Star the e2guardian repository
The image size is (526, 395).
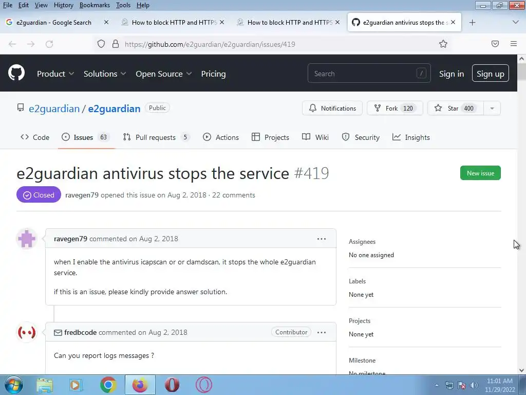(x=456, y=108)
